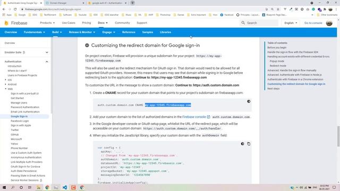Click Go to console link
The width and height of the screenshot is (340, 191).
313,23
